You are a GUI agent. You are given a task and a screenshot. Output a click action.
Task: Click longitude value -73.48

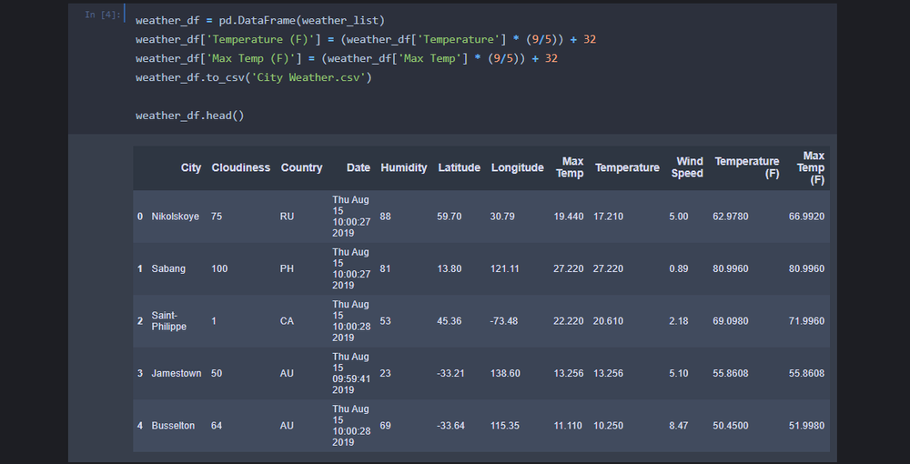click(504, 321)
